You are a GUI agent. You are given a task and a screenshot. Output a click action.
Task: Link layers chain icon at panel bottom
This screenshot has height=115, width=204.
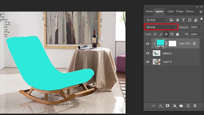coord(154,106)
